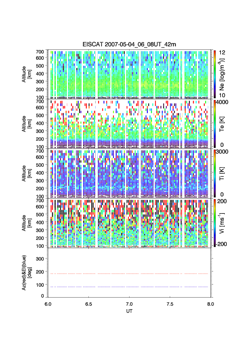Click the Vi ion velocity color bar
Image resolution: width=231 pixels, height=347 pixels.
pyautogui.click(x=215, y=223)
